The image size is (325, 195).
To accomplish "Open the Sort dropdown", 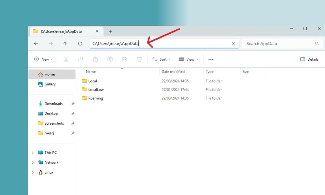I will [161, 59].
